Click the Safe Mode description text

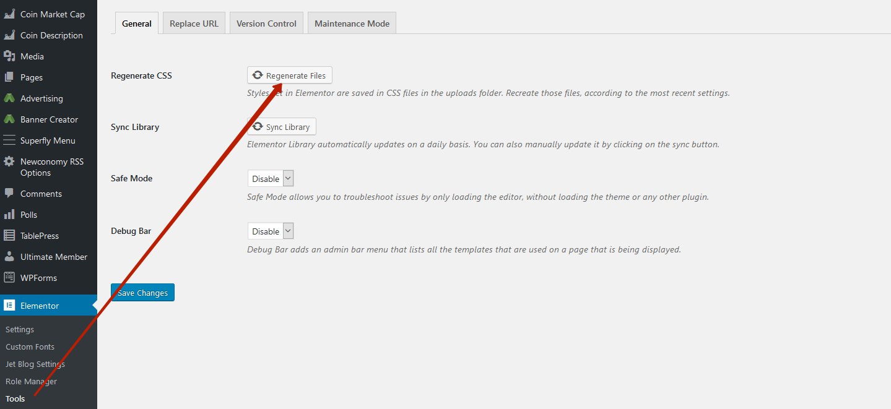477,197
